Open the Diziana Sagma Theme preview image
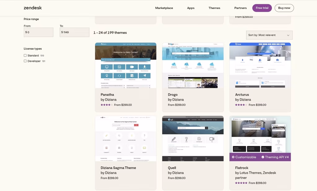This screenshot has height=191, width=317. 126,138
